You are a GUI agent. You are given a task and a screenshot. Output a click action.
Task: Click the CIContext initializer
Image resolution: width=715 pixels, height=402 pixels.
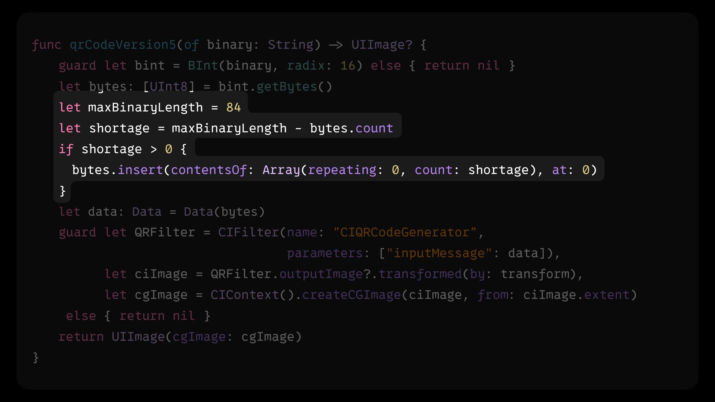[x=245, y=295]
